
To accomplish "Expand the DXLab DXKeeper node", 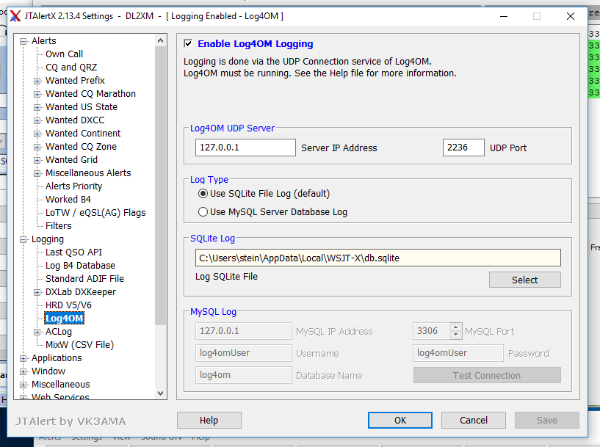I will tap(37, 293).
